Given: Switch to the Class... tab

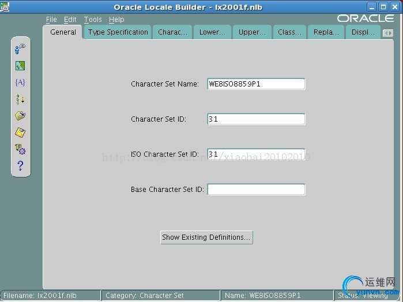Looking at the screenshot, I should pyautogui.click(x=289, y=32).
